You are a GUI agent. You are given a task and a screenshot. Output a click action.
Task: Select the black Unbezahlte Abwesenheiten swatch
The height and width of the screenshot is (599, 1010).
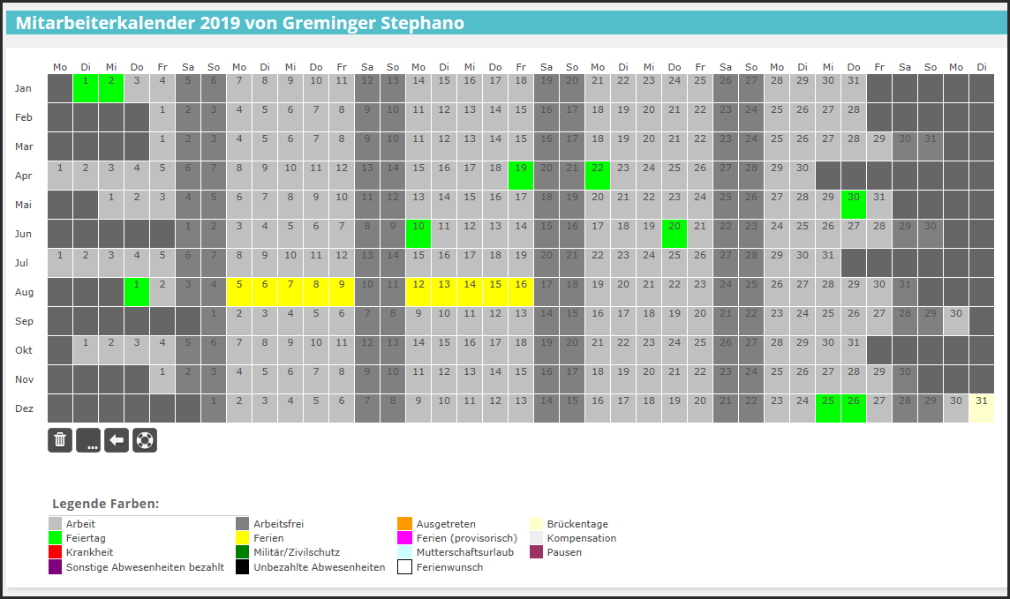pyautogui.click(x=241, y=566)
